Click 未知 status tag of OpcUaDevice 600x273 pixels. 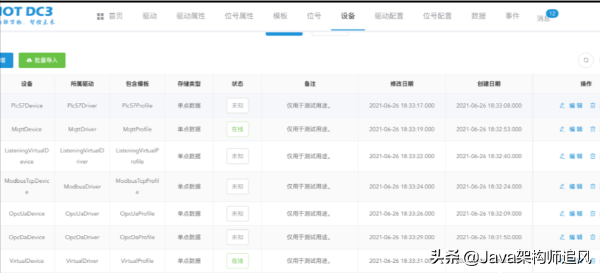click(237, 213)
